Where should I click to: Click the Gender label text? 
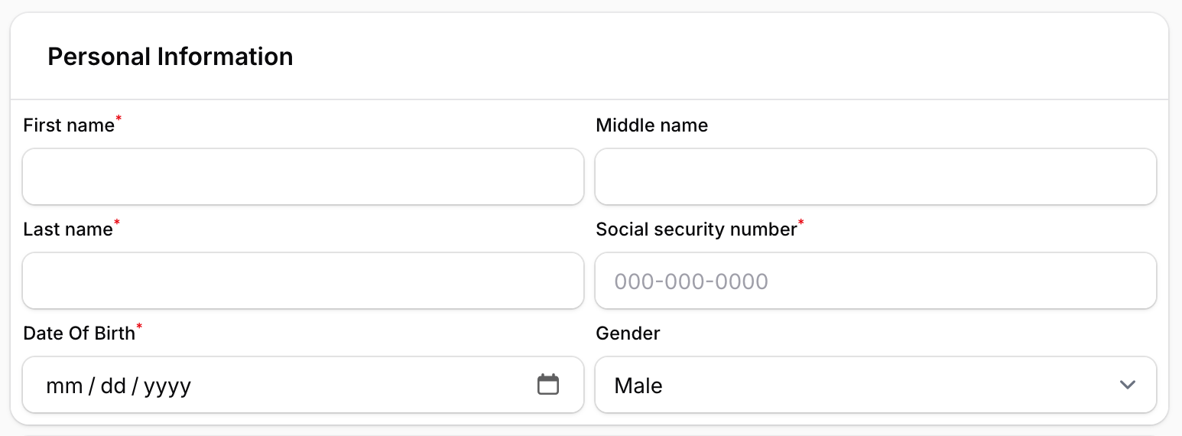pyautogui.click(x=628, y=334)
